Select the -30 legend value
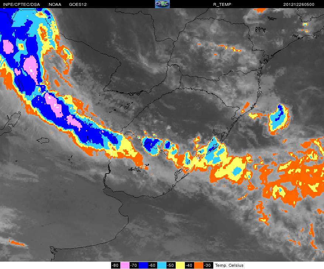The width and height of the screenshot is (324, 269). point(208,265)
